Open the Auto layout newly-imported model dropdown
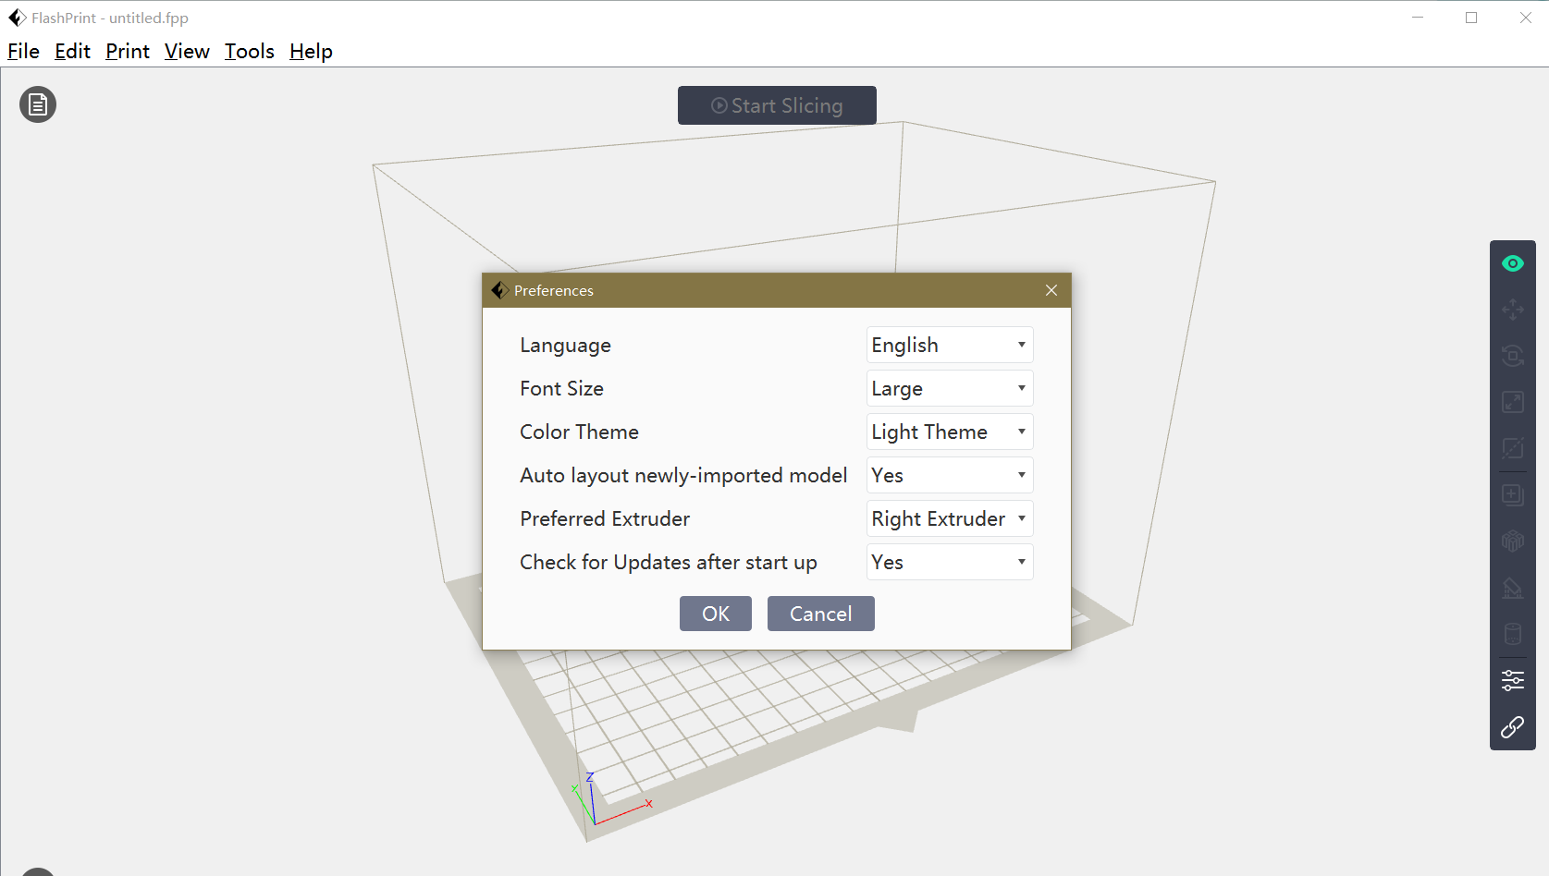Screen dimensions: 1549x876 coord(950,475)
